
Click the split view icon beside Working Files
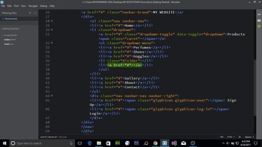coord(35,13)
